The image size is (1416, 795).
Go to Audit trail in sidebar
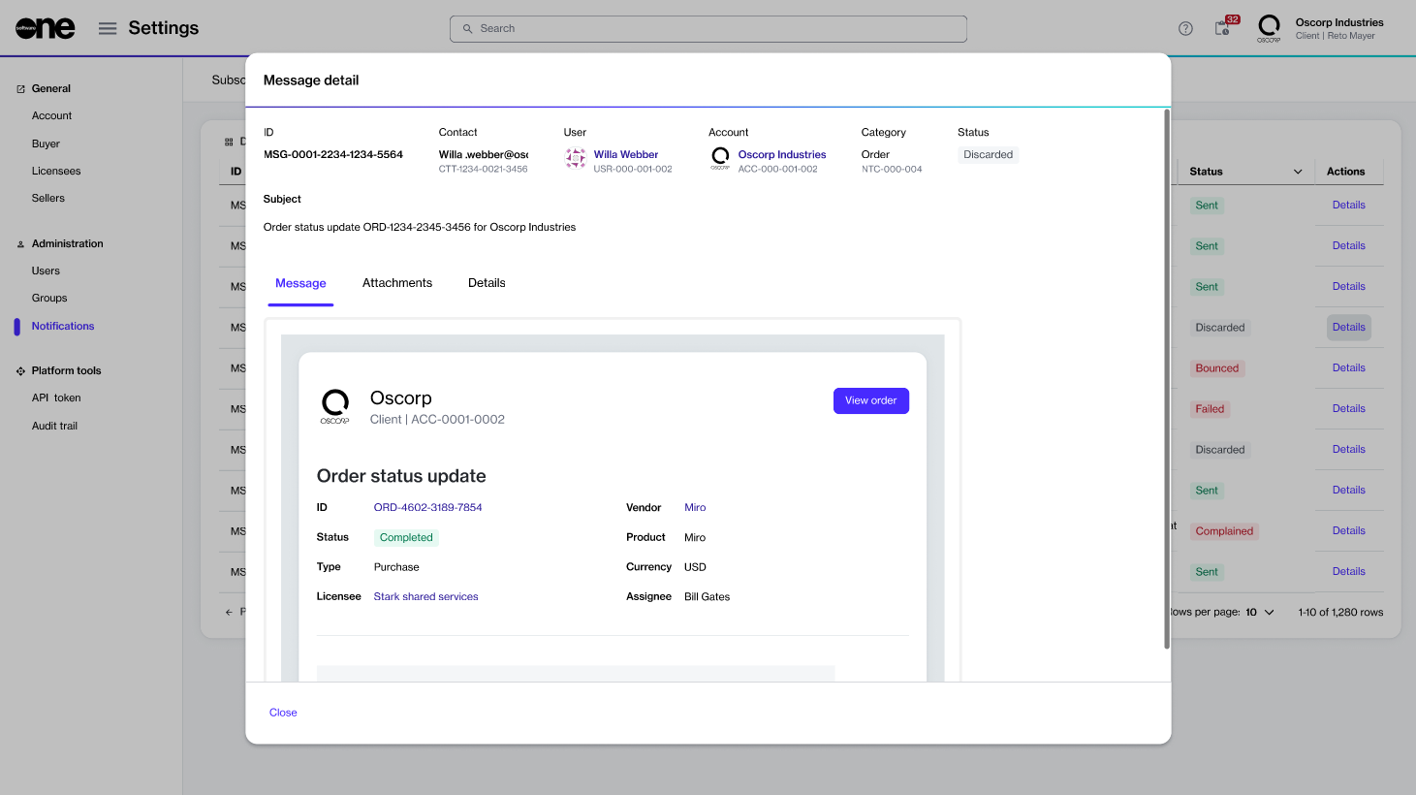(54, 426)
